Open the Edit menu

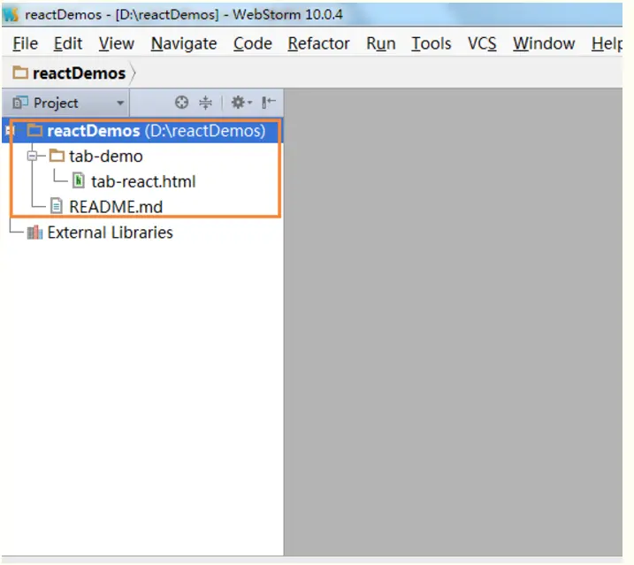pyautogui.click(x=68, y=43)
